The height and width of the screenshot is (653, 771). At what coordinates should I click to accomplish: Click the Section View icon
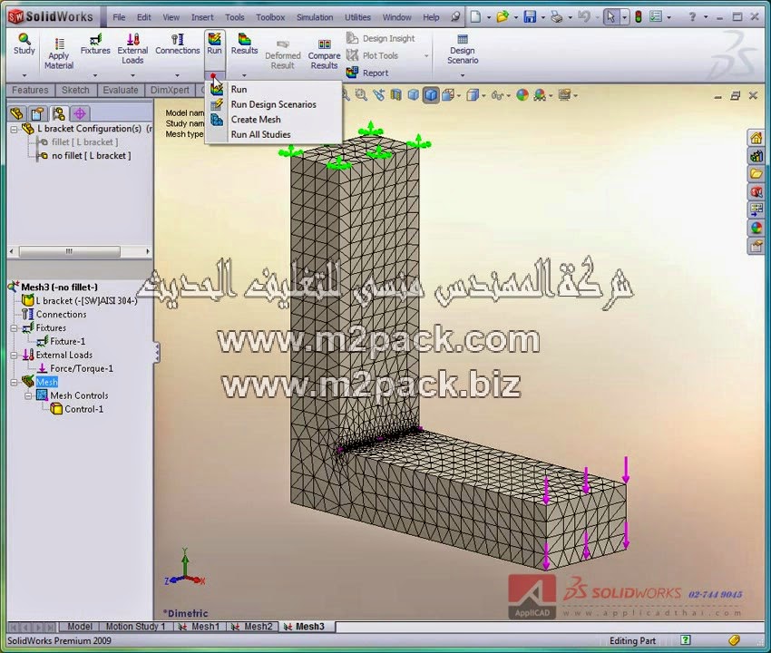395,95
